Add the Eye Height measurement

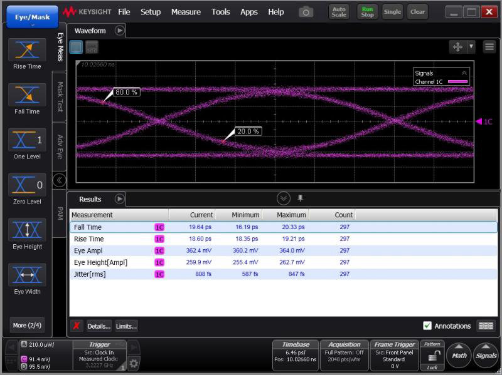27,230
